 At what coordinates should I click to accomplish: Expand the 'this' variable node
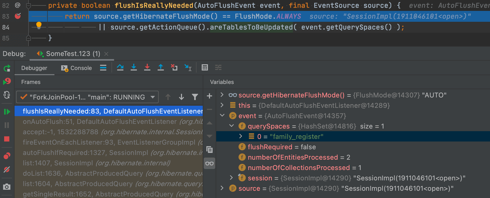tap(222, 105)
